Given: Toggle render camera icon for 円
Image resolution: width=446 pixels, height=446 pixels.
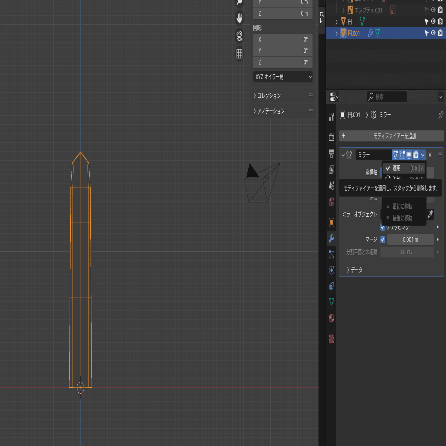Looking at the screenshot, I should pyautogui.click(x=440, y=21).
